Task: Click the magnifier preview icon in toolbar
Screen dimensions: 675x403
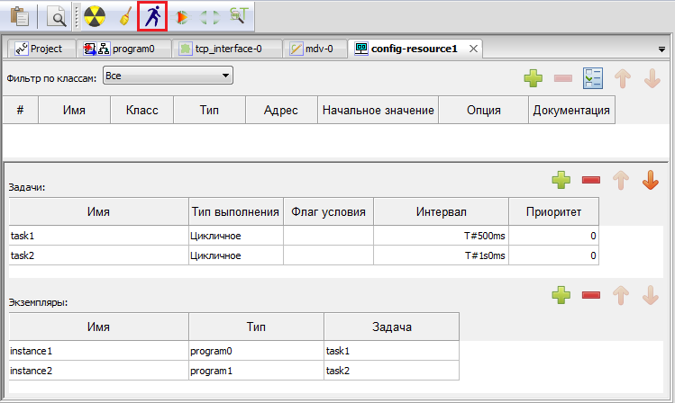Action: click(55, 15)
